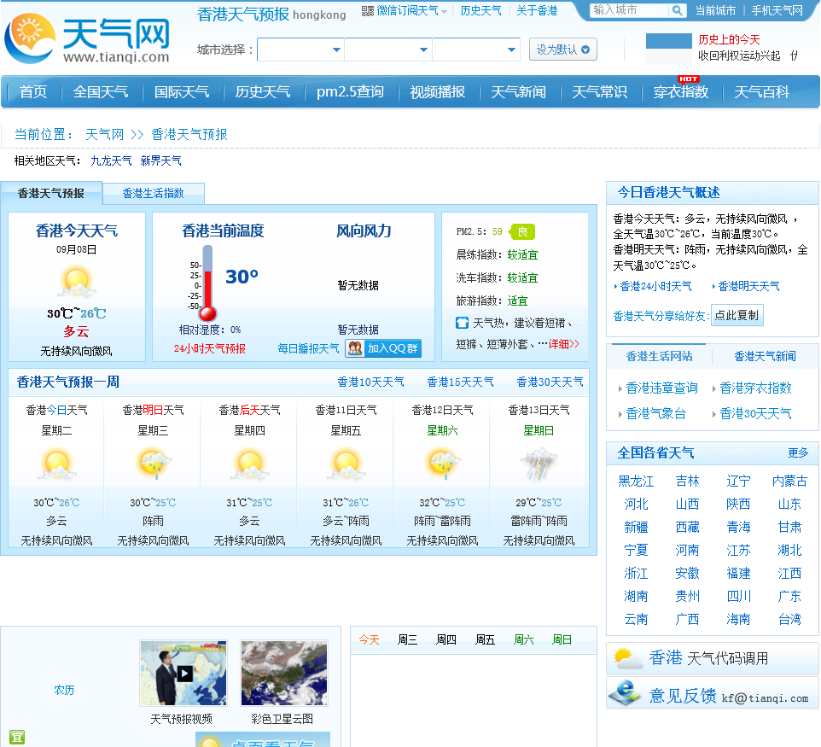This screenshot has width=821, height=747.
Task: Open the 香港明天天气 link
Action: coord(748,287)
